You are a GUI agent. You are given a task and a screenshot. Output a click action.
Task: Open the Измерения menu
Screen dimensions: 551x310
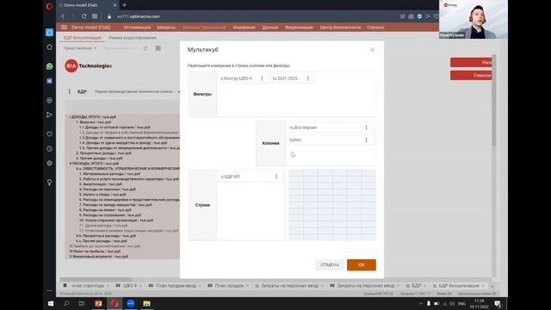point(244,27)
